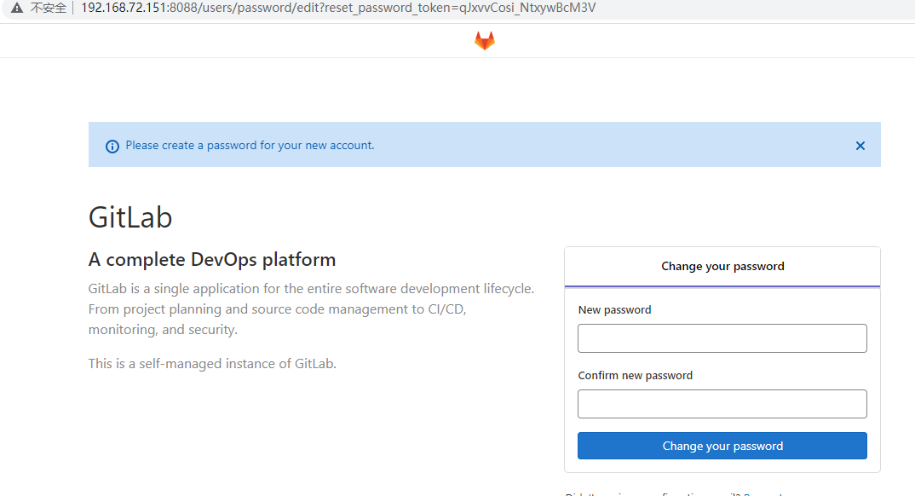
Task: Click the info icon in alert banner
Action: (x=112, y=146)
